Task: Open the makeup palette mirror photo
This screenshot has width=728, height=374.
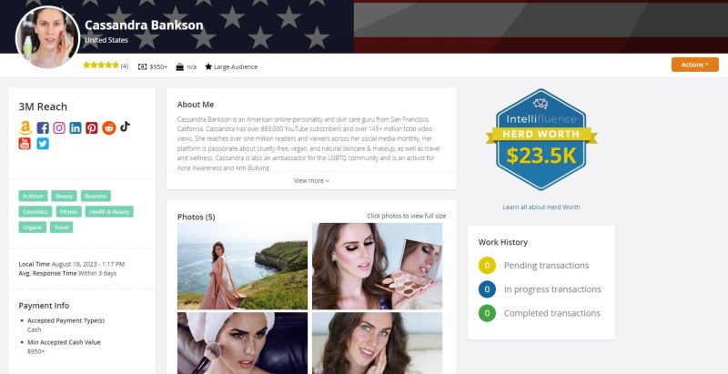Action: coord(377,267)
